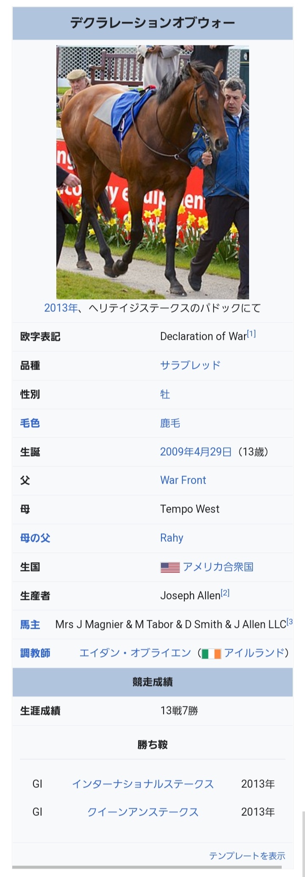Open the War Front sire link
Viewport: 305px width, 877px height.
[183, 480]
